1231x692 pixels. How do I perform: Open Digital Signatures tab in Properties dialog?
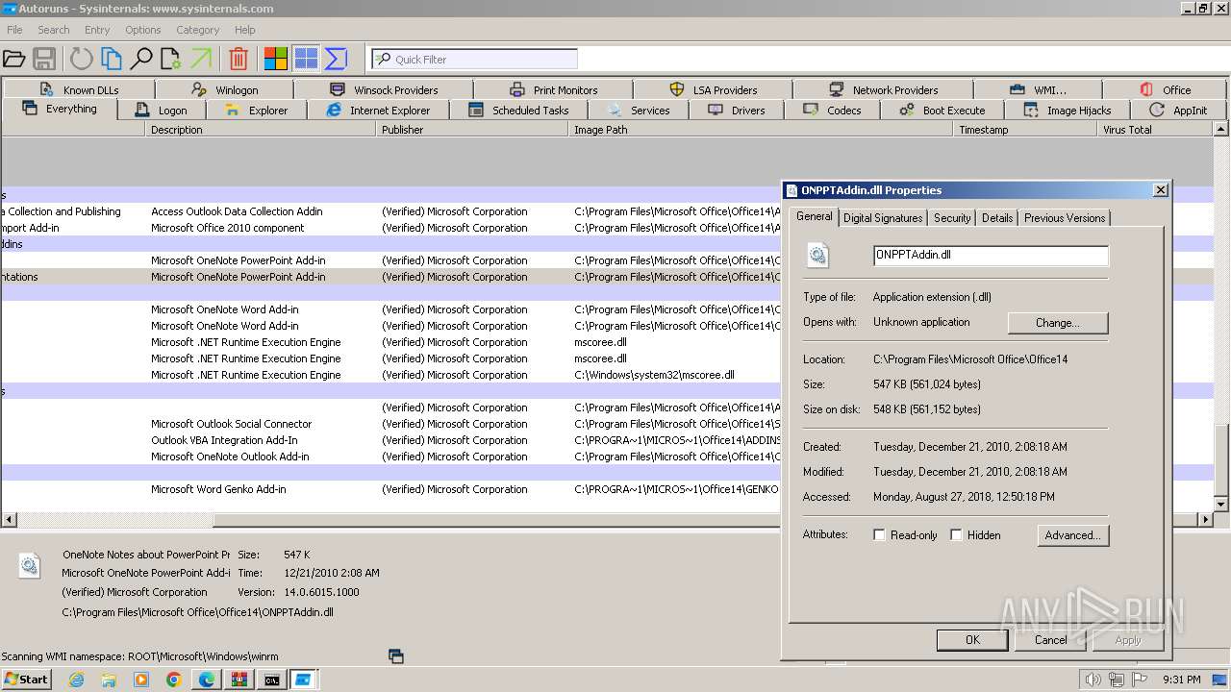pyautogui.click(x=883, y=218)
